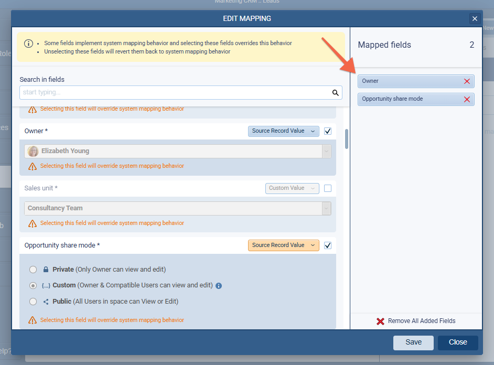Click the info icon in yellow notice
This screenshot has height=365, width=494.
point(28,44)
